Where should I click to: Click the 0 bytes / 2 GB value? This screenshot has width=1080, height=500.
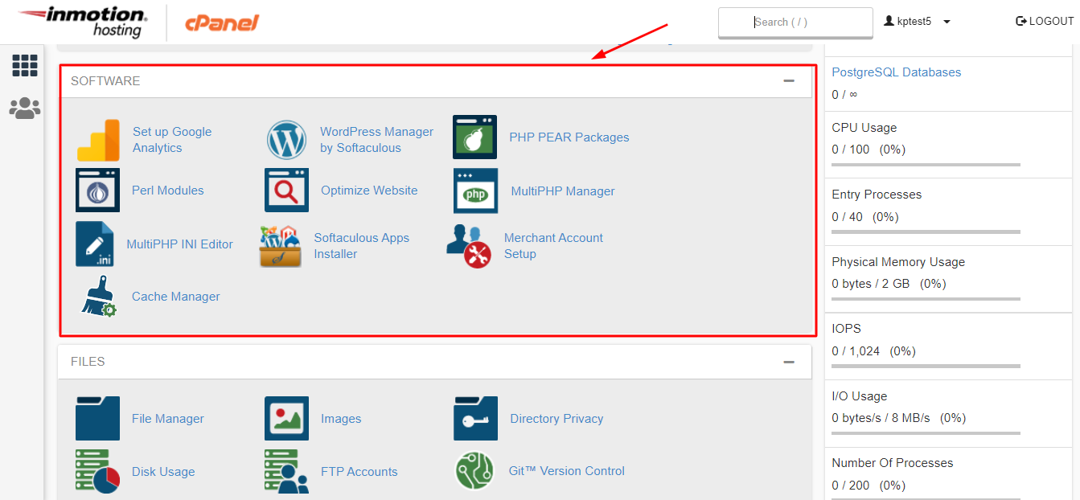click(872, 284)
